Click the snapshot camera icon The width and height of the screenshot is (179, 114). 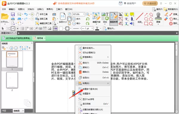click(x=54, y=14)
